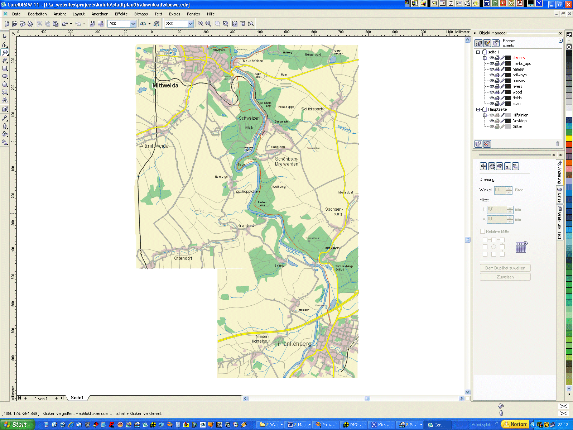The height and width of the screenshot is (430, 573).
Task: Click the Zoom out magnifier icon
Action: pyautogui.click(x=208, y=24)
